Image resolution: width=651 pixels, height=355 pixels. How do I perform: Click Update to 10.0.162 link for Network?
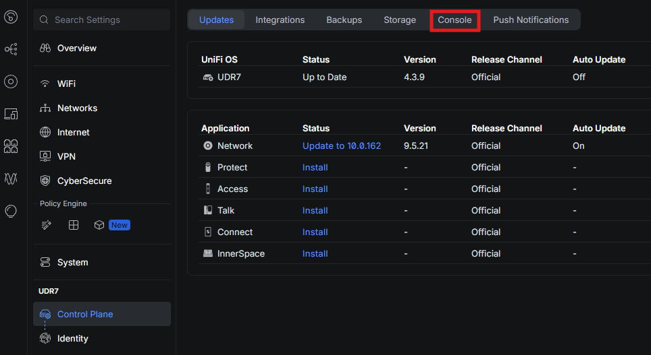341,146
